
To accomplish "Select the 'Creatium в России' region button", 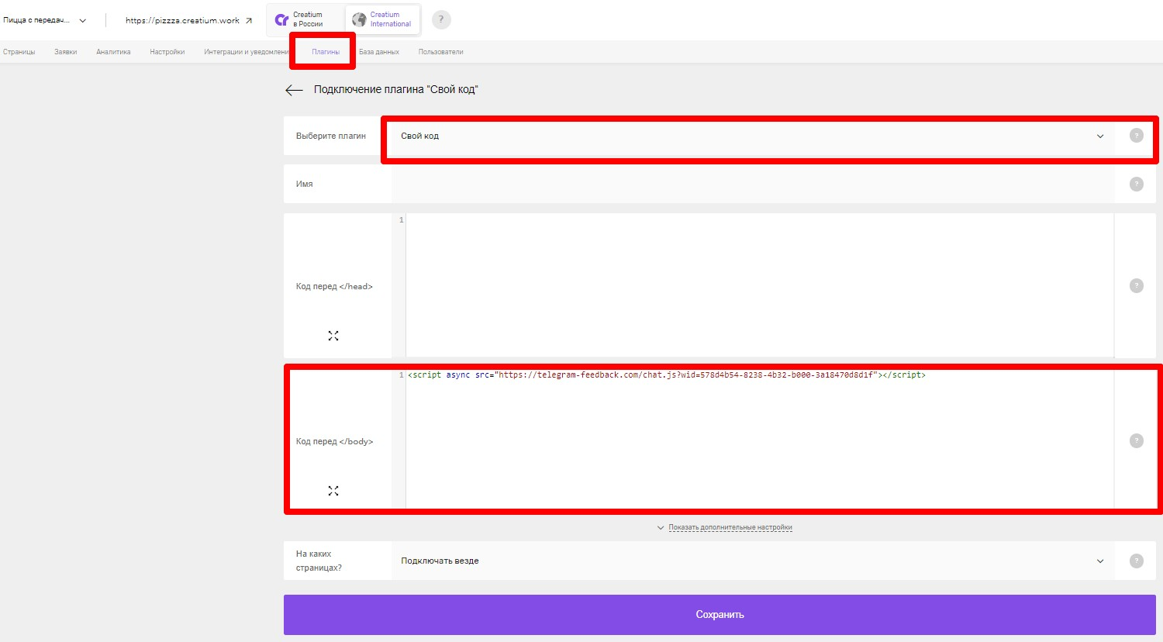I will [307, 19].
